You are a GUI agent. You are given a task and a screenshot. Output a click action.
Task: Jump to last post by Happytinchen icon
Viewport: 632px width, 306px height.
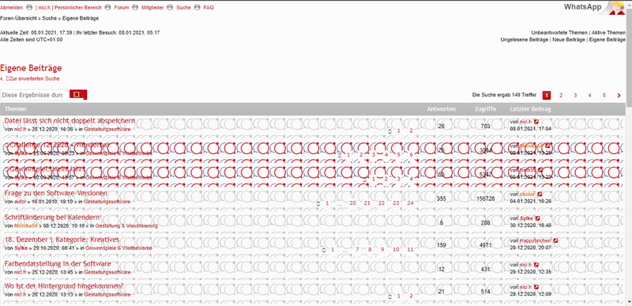pyautogui.click(x=556, y=240)
